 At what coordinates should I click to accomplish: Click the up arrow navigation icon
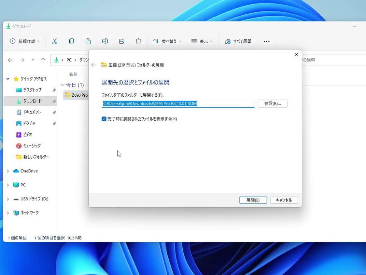[x=43, y=60]
